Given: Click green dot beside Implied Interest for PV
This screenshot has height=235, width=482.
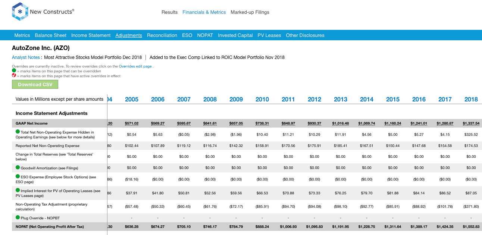Looking at the screenshot, I should click(x=18, y=190).
